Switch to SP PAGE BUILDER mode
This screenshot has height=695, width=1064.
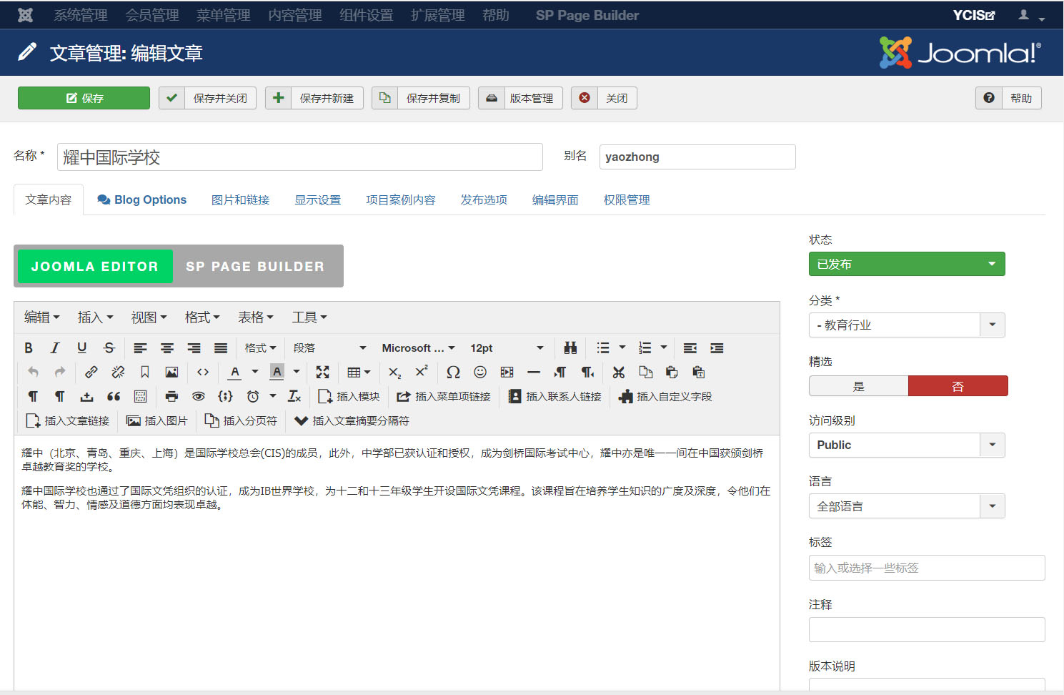point(255,266)
